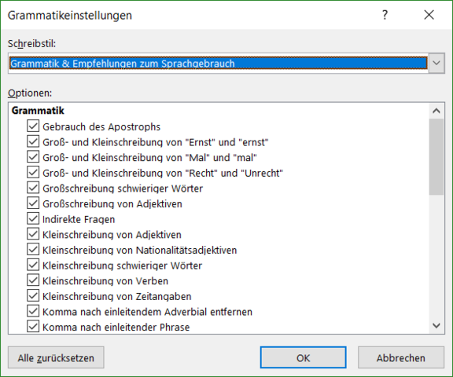
Task: Toggle the "Ernst" und "ernst" checkbox
Action: 33,141
